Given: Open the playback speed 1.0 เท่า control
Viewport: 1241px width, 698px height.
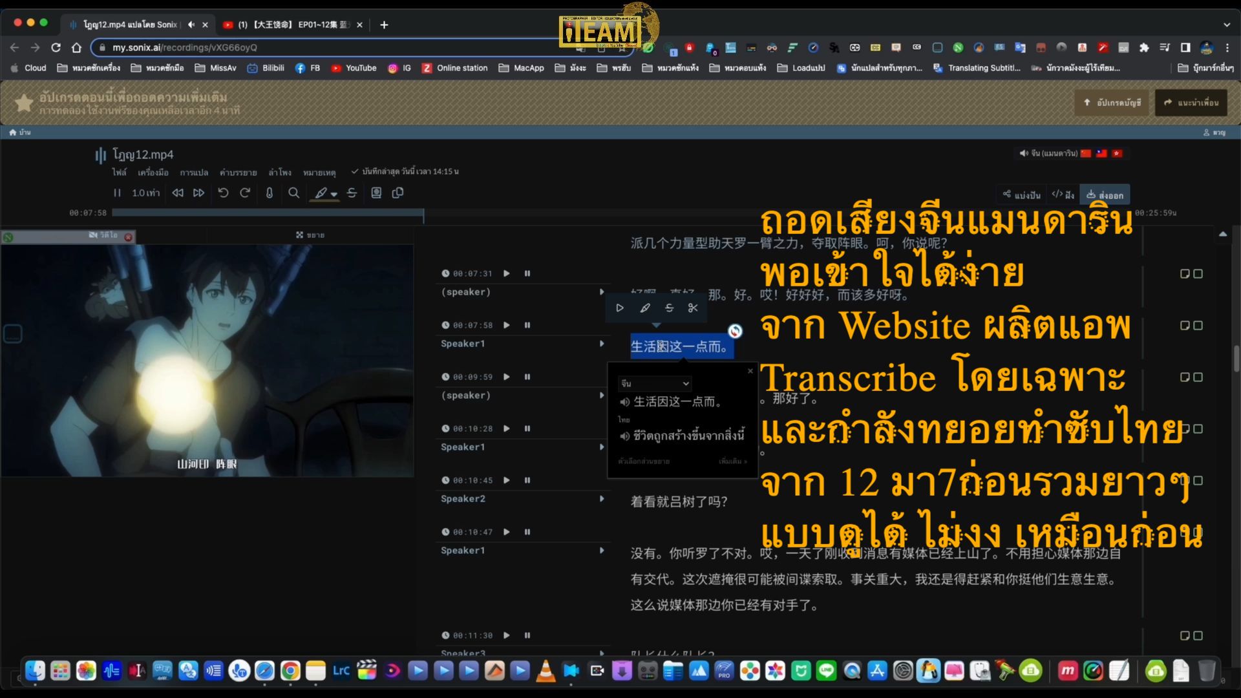Looking at the screenshot, I should (x=145, y=193).
